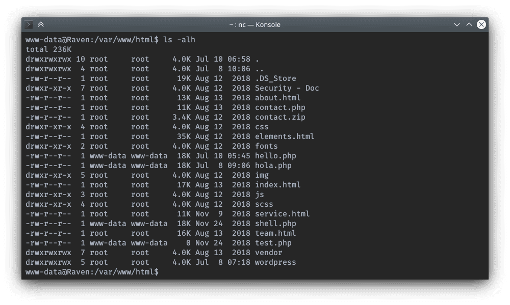Image resolution: width=510 pixels, height=305 pixels.
Task: Click the Konsole terminal icon in title bar
Action: [30, 24]
